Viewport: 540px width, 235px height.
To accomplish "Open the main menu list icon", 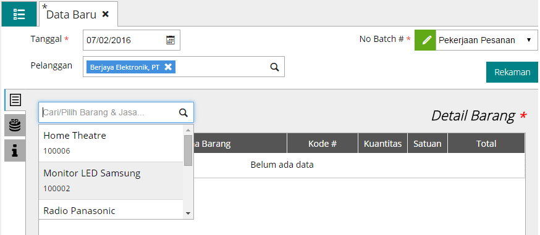I will [19, 14].
